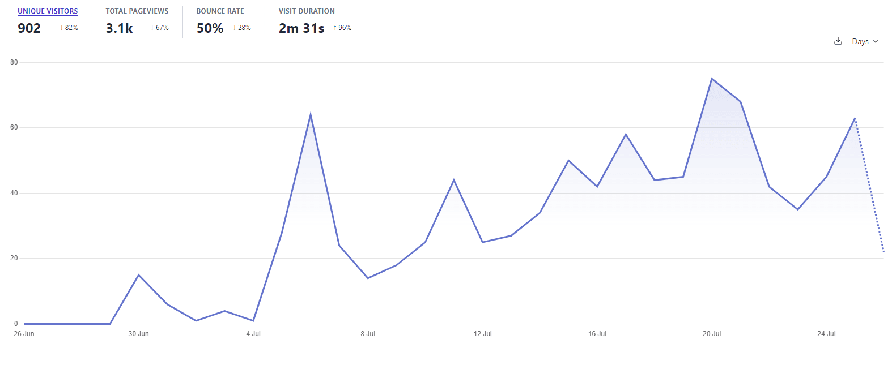
Task: Open the Days interval dropdown
Action: pos(865,41)
